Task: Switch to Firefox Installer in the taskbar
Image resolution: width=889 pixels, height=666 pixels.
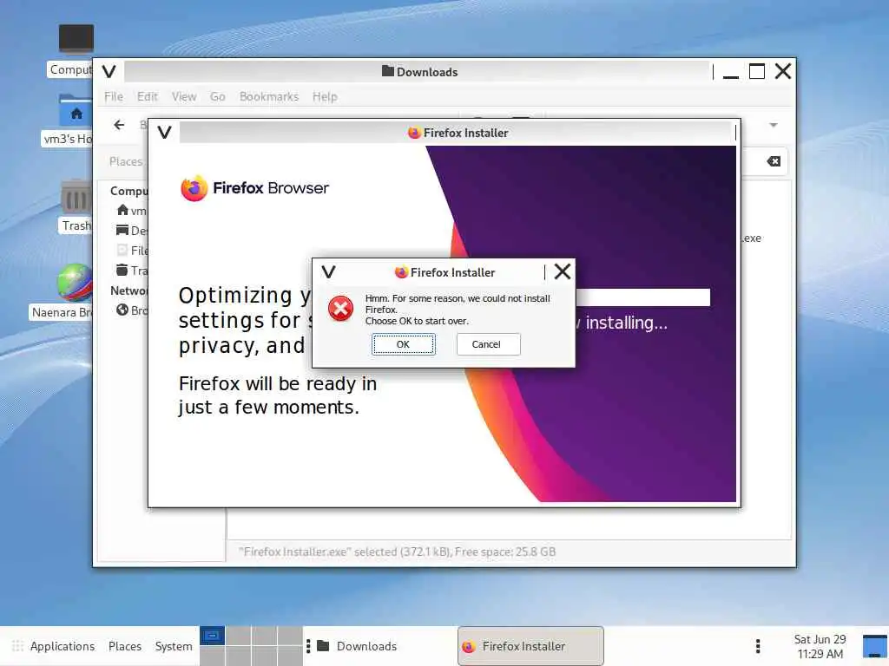Action: [x=530, y=646]
